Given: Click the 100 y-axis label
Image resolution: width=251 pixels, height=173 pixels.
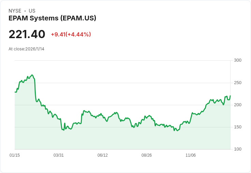Looking at the screenshot, I should click(238, 149).
